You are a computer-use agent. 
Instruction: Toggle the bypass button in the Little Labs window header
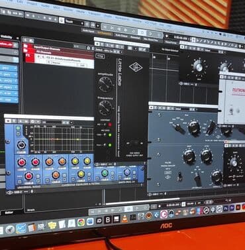(x=98, y=44)
